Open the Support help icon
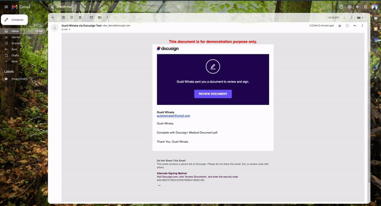 coord(341,7)
